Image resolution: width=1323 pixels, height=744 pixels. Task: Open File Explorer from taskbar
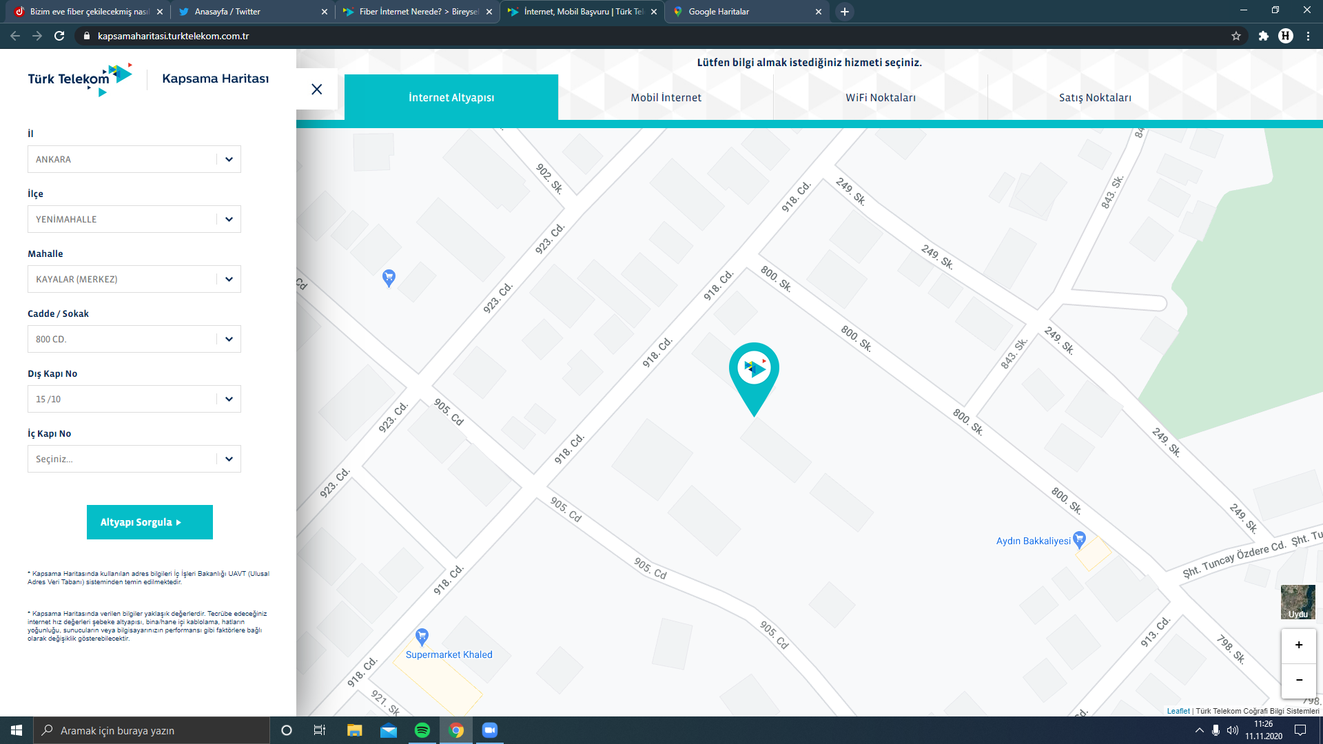pos(354,730)
